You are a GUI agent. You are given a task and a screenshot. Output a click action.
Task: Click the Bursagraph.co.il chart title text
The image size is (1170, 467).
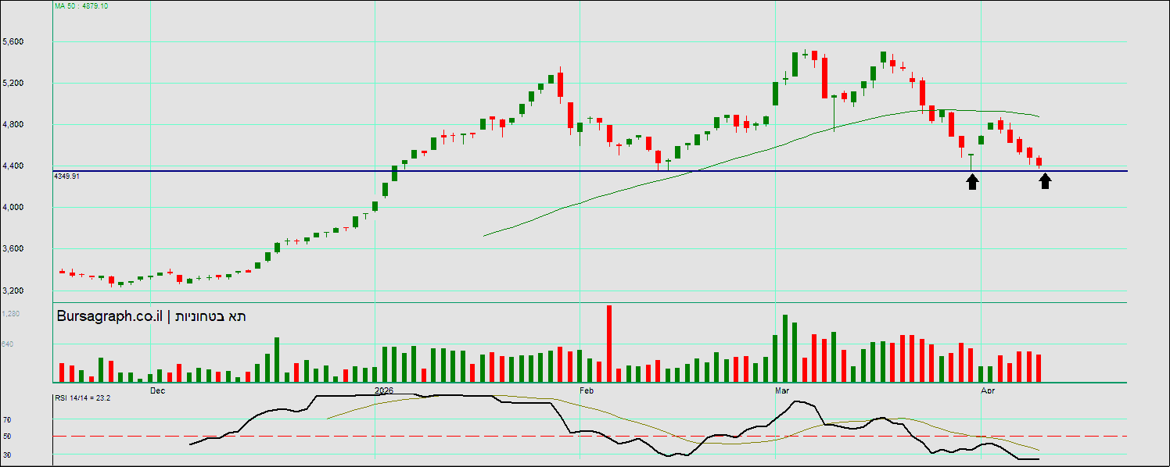click(x=110, y=316)
